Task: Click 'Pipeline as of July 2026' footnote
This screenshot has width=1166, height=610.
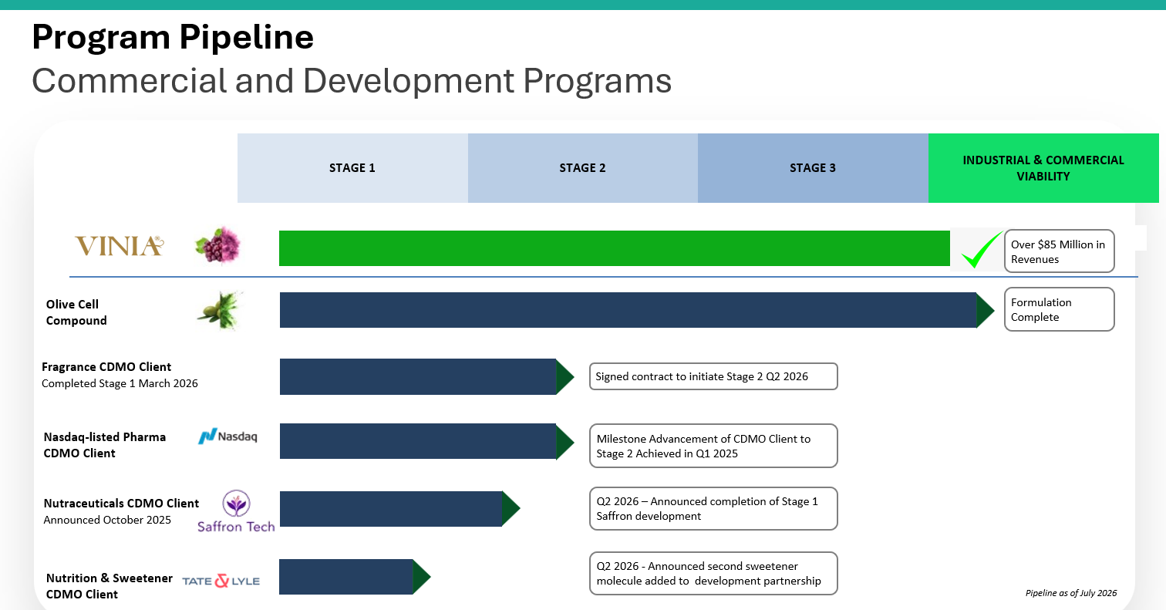Action: point(1071,593)
